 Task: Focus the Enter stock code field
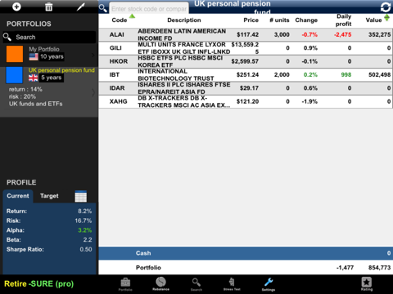(x=149, y=9)
